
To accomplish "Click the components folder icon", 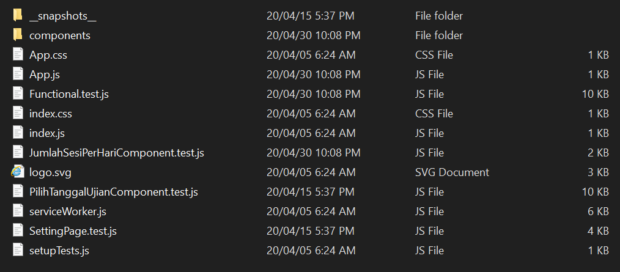I will click(18, 35).
